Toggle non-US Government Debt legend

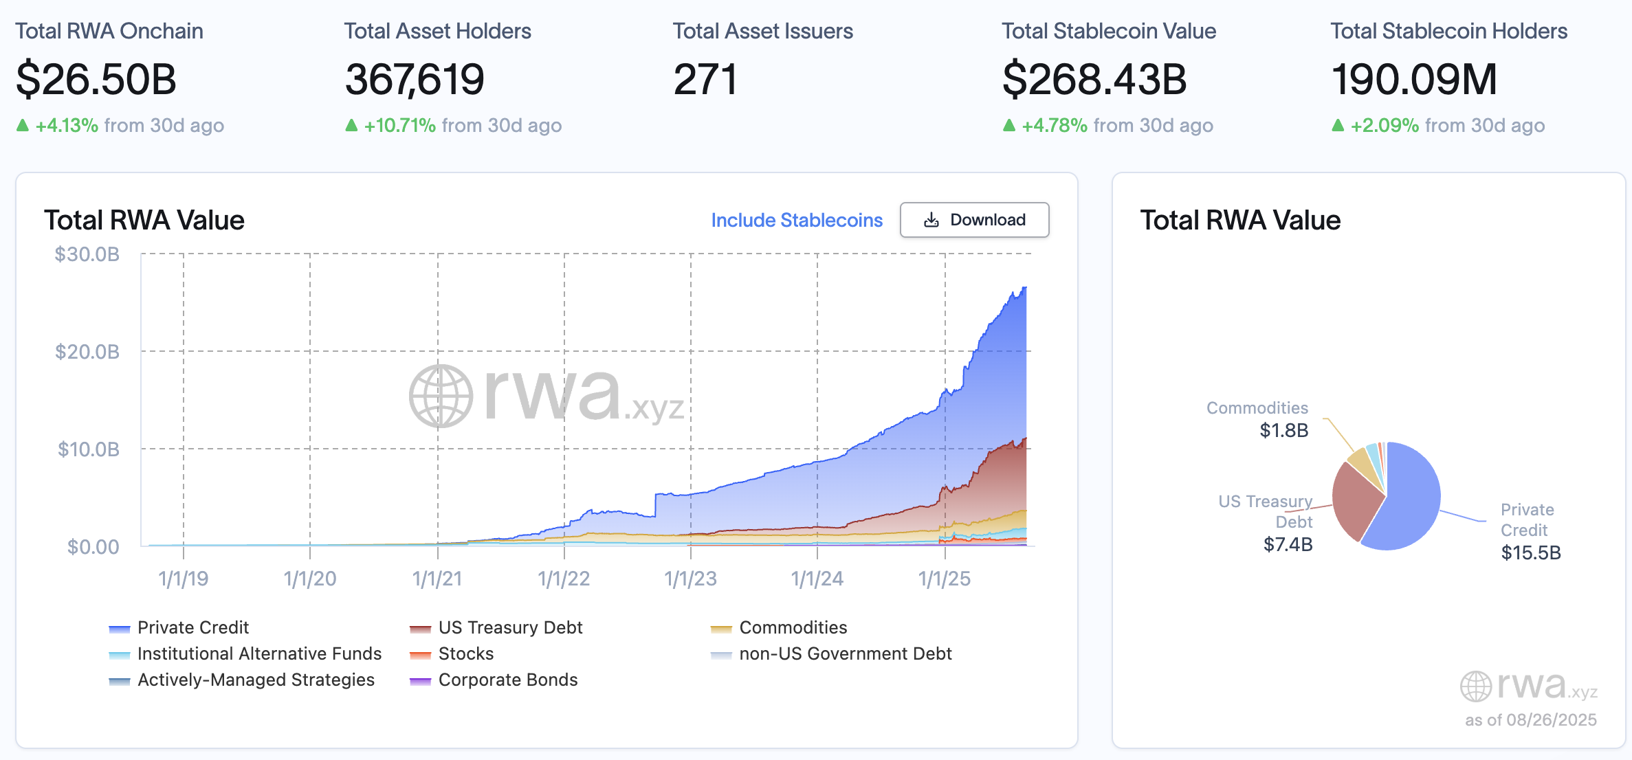(x=845, y=653)
